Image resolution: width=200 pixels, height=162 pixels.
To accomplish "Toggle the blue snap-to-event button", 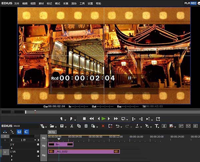I will point(26,132).
